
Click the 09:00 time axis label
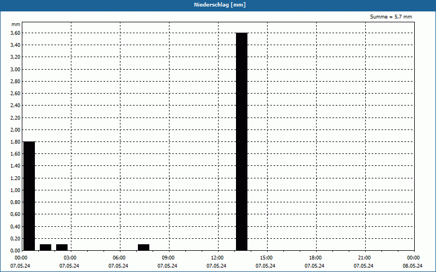(168, 258)
